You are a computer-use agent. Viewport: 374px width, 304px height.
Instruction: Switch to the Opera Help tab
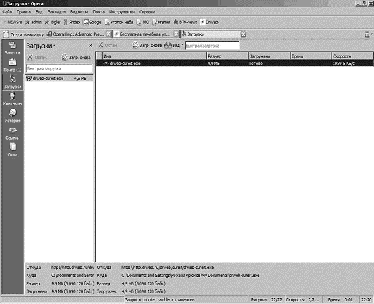pos(79,34)
